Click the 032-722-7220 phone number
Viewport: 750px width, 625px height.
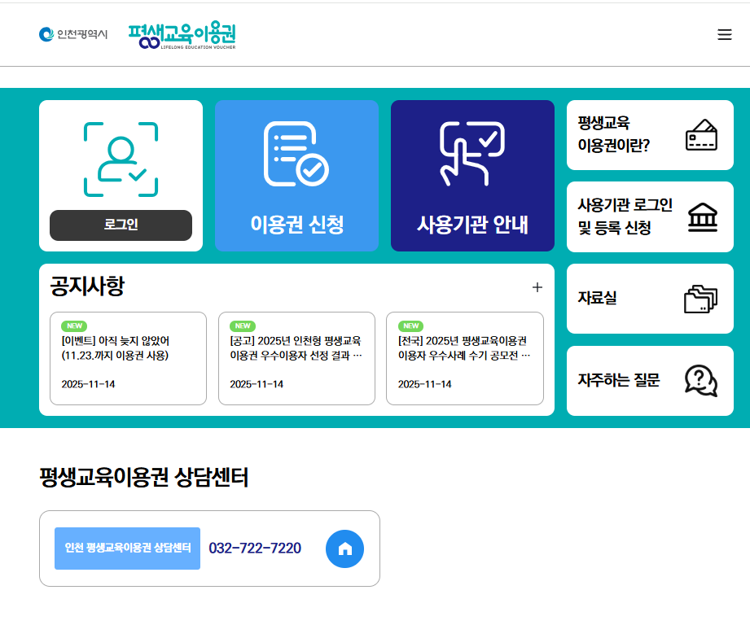click(x=255, y=549)
